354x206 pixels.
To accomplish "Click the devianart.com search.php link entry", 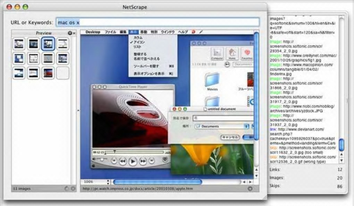I will coord(302,136).
